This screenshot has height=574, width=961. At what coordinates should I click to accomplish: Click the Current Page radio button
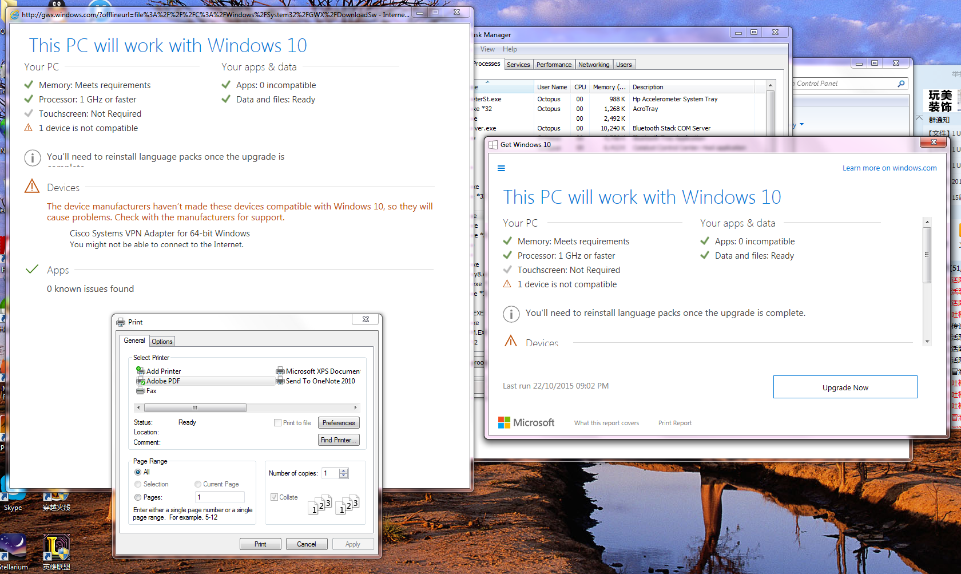198,484
